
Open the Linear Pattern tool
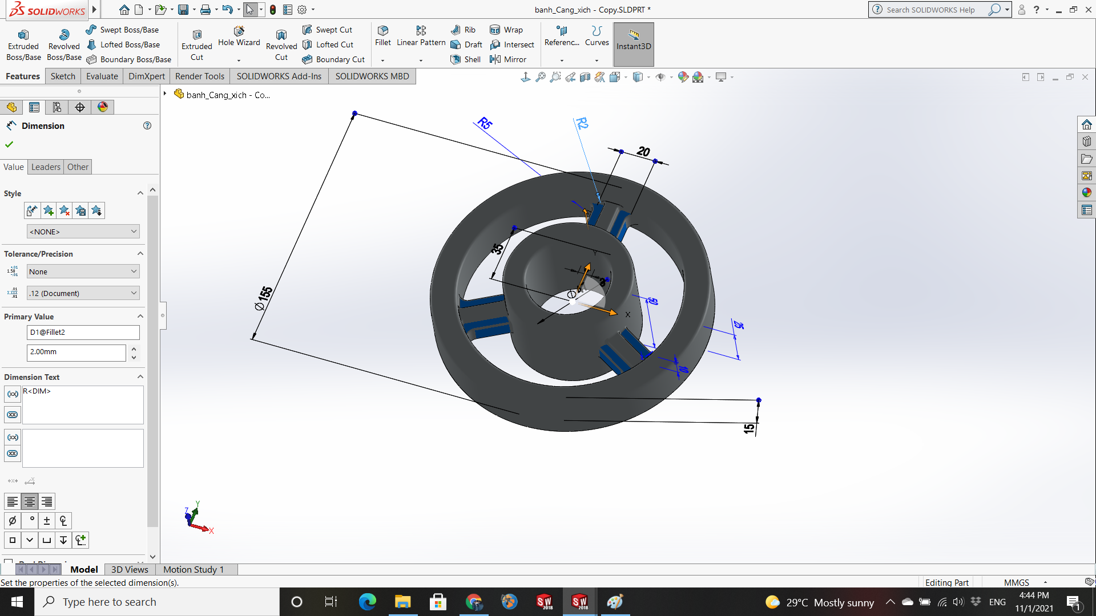tap(421, 31)
